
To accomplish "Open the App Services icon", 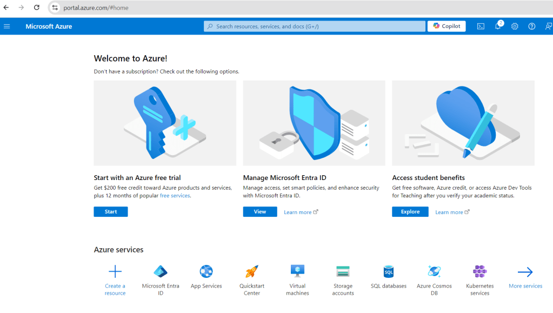I will pos(206,272).
